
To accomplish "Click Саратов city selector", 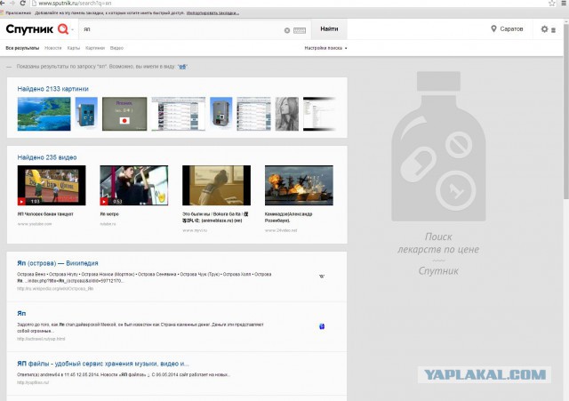I will (508, 28).
